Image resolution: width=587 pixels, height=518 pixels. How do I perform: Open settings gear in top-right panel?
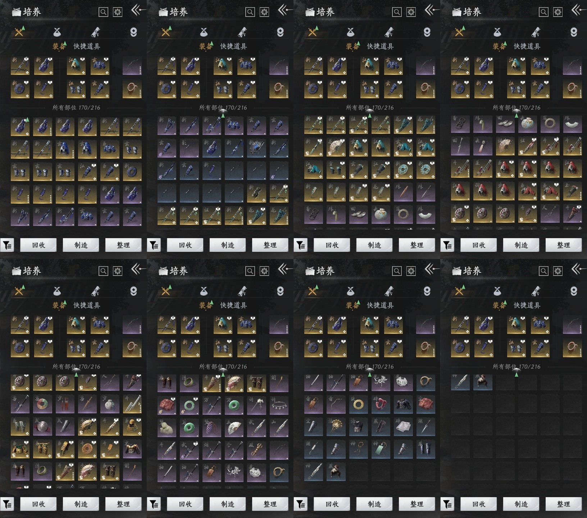[x=558, y=12]
